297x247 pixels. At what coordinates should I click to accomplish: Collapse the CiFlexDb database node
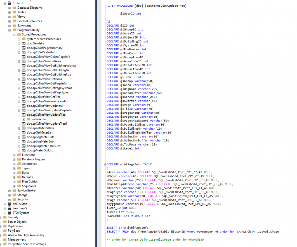pos(5,3)
